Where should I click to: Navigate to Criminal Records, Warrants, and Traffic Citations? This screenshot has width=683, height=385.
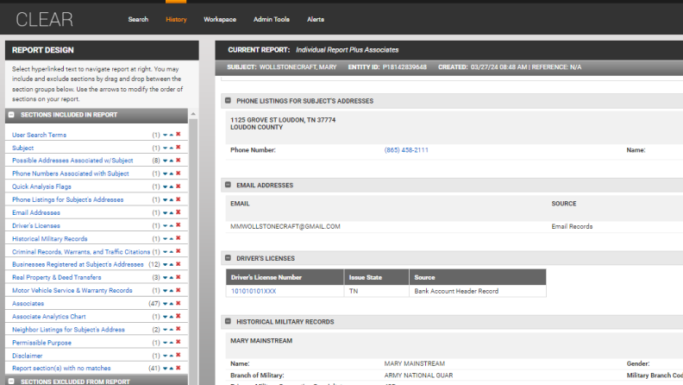pos(81,251)
